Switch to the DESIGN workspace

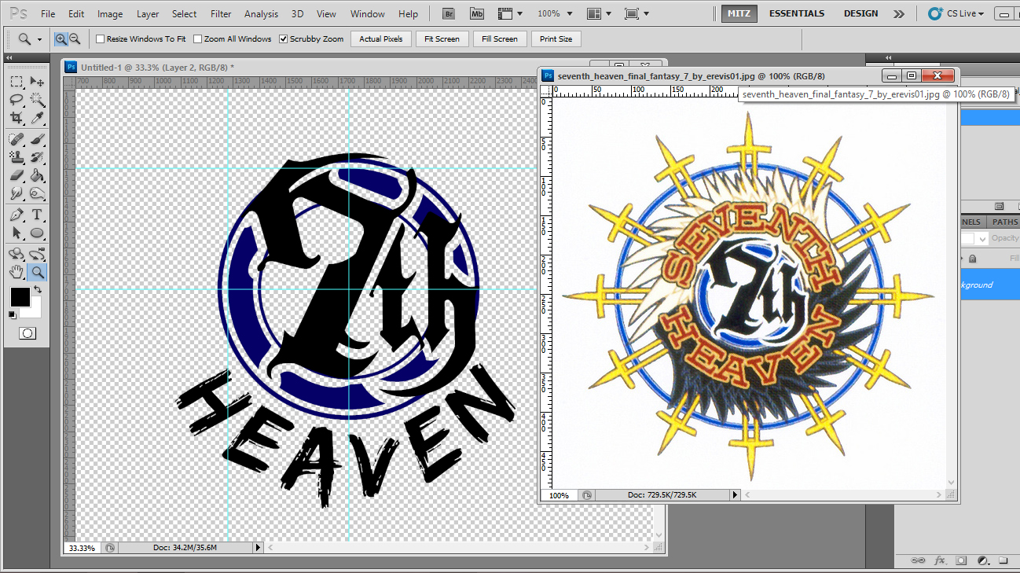(861, 13)
